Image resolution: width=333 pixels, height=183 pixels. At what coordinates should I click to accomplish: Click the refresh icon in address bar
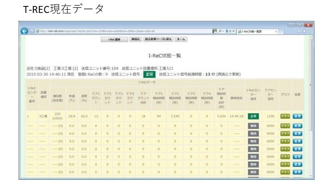230,31
